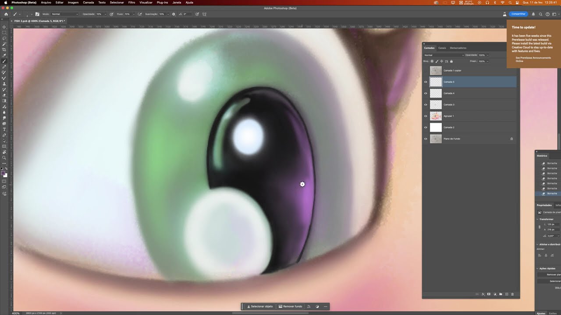Image resolution: width=561 pixels, height=315 pixels.
Task: Open the Modo dropdown in options bar
Action: click(x=65, y=14)
